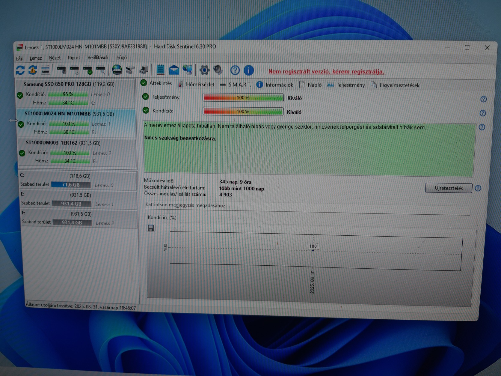Viewport: 501px width, 376px height.
Task: Click the Samsung SSD 34 °C temperature bar
Action: click(68, 103)
